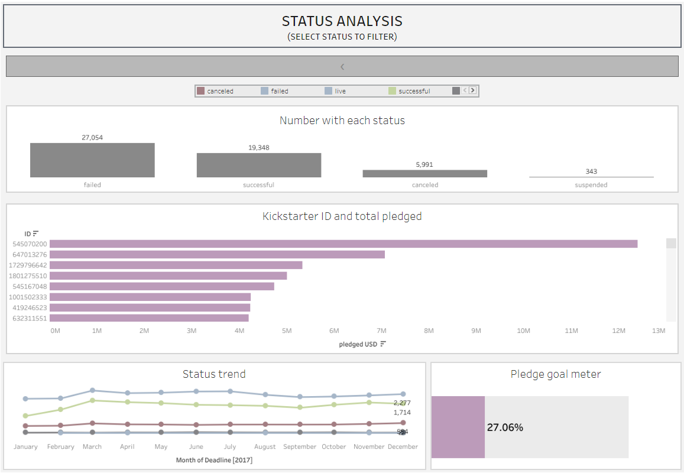The image size is (684, 473).
Task: Click the back chevron in the gray bar
Action: tap(342, 67)
